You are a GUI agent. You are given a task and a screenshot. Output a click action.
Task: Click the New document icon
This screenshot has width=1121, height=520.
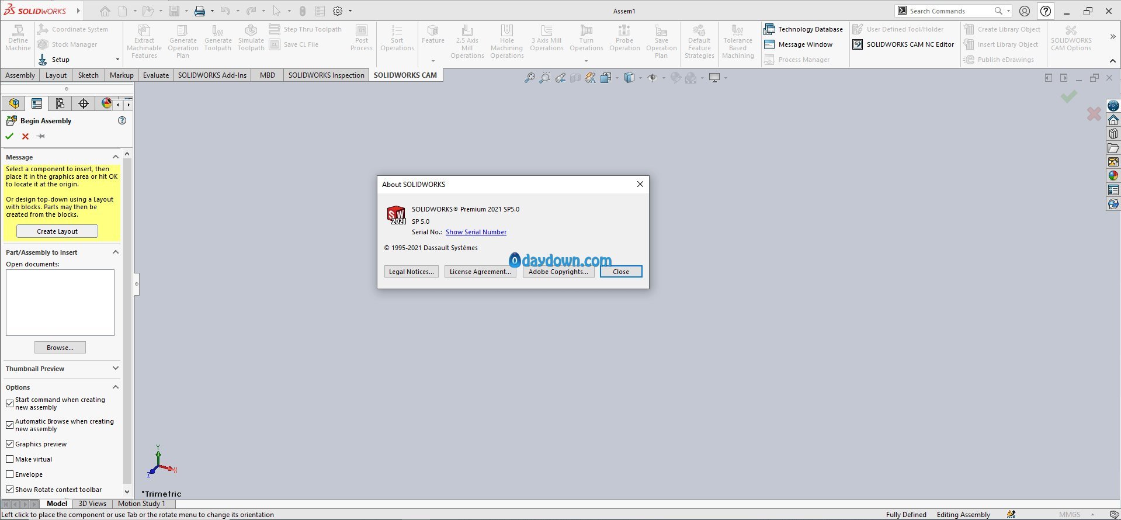(x=123, y=11)
